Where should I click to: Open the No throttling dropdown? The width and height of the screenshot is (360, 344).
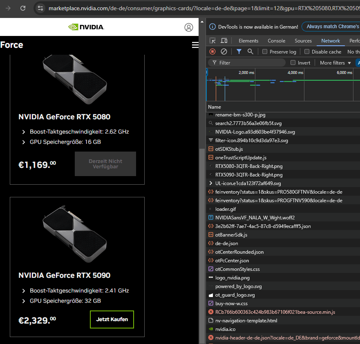(x=353, y=51)
